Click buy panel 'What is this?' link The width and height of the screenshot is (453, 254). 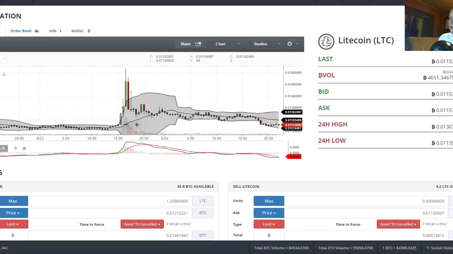pos(179,224)
